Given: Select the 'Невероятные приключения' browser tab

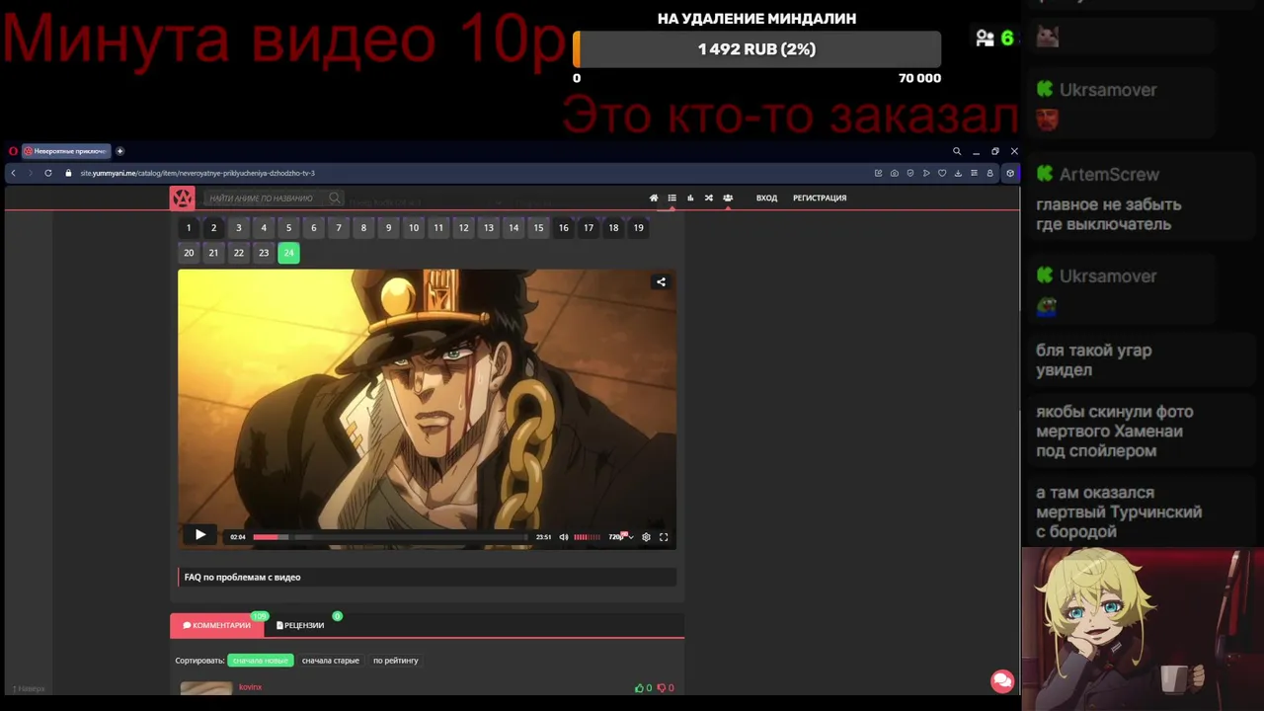Looking at the screenshot, I should click(x=66, y=151).
